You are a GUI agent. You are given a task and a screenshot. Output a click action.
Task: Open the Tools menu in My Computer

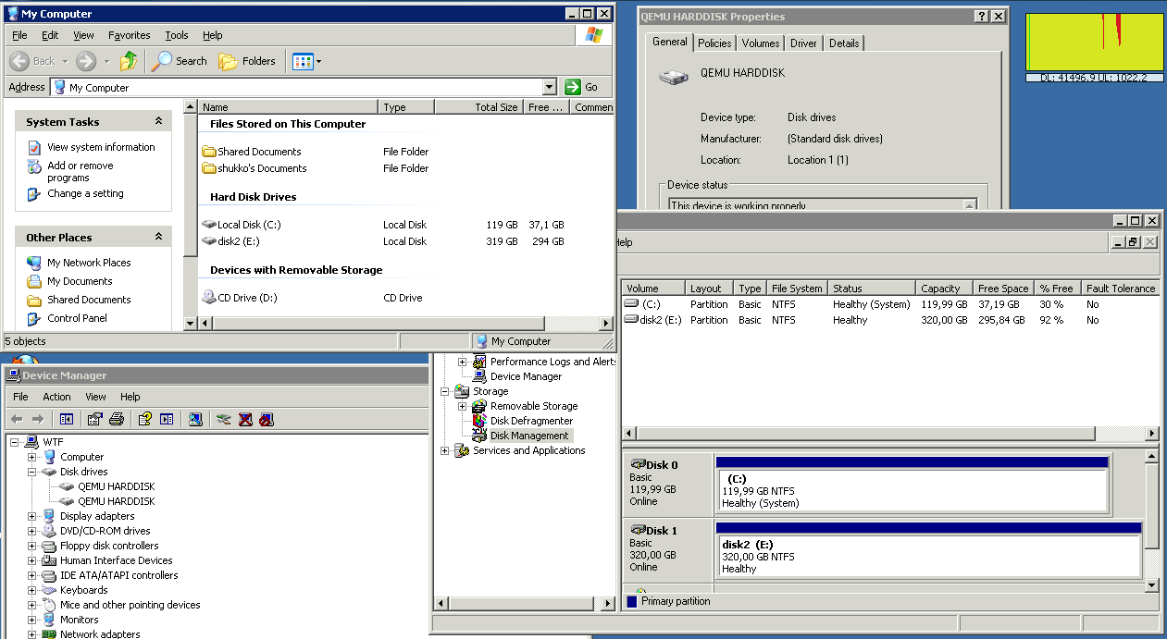click(x=176, y=35)
